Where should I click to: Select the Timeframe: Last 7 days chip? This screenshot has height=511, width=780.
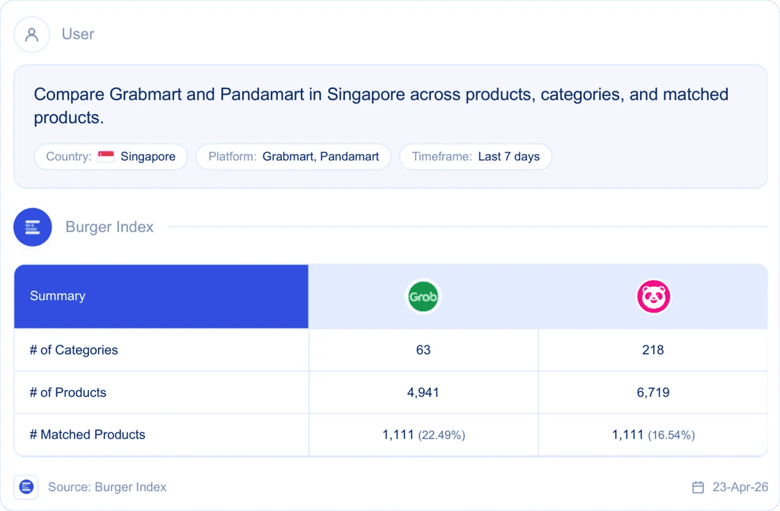coord(476,157)
